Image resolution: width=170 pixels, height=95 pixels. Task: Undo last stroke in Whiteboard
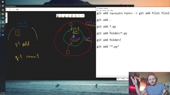click(10, 9)
